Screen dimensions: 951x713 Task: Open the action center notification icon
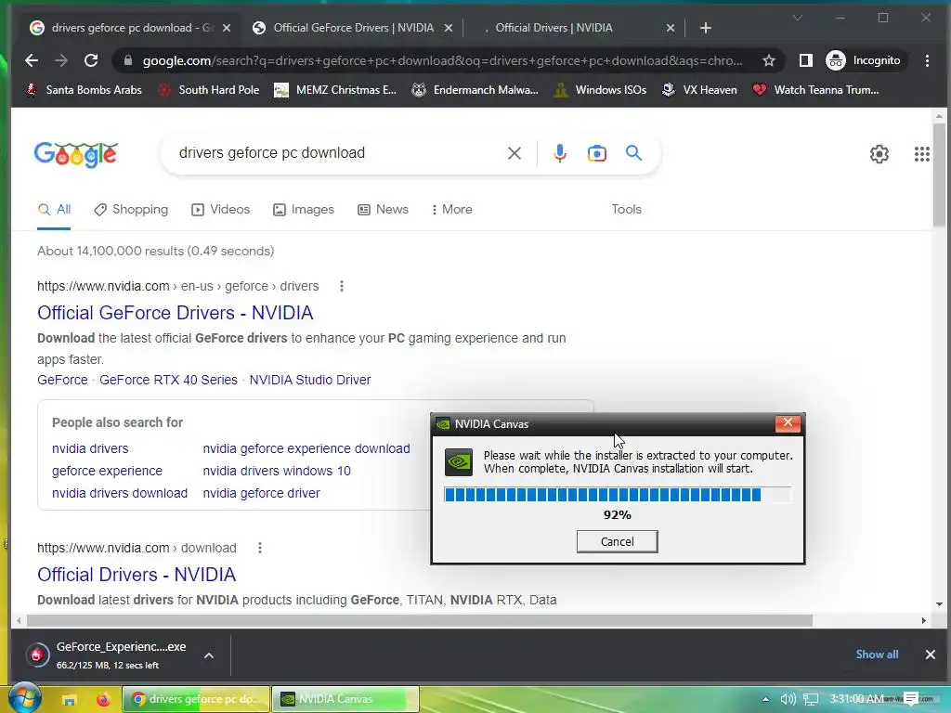pyautogui.click(x=911, y=699)
